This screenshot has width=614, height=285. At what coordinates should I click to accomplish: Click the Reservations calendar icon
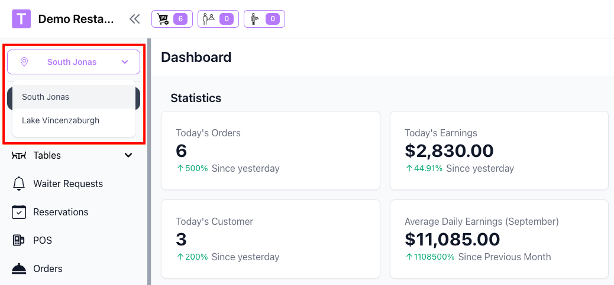(19, 212)
